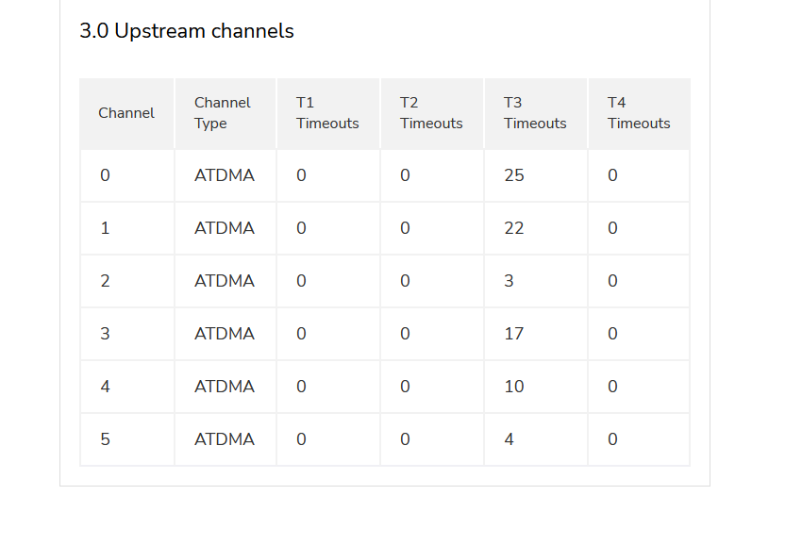Click T1 Timeouts value for channel 4

[302, 387]
